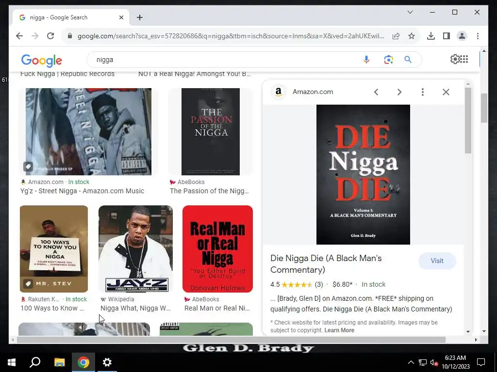
Task: View site info via the padlock icon
Action: point(70,36)
